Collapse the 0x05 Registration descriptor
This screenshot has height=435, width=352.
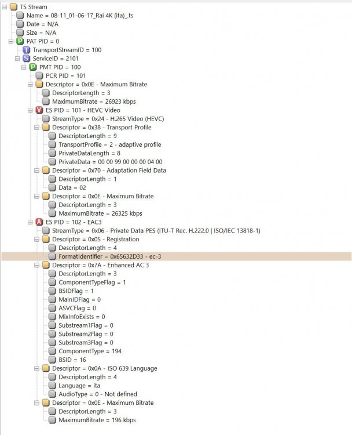pyautogui.click(x=36, y=240)
